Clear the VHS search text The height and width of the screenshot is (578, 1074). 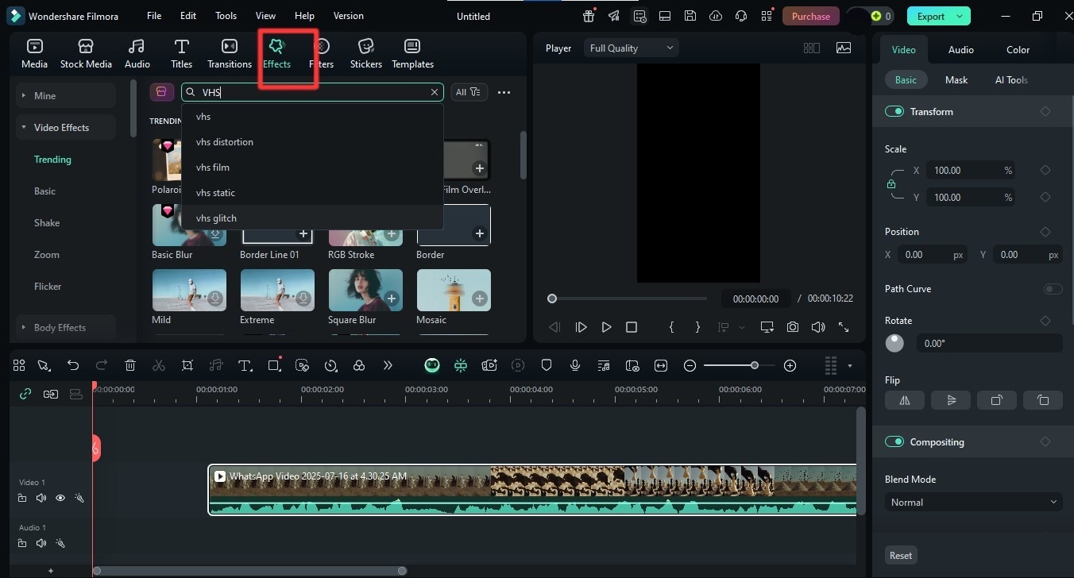click(435, 92)
